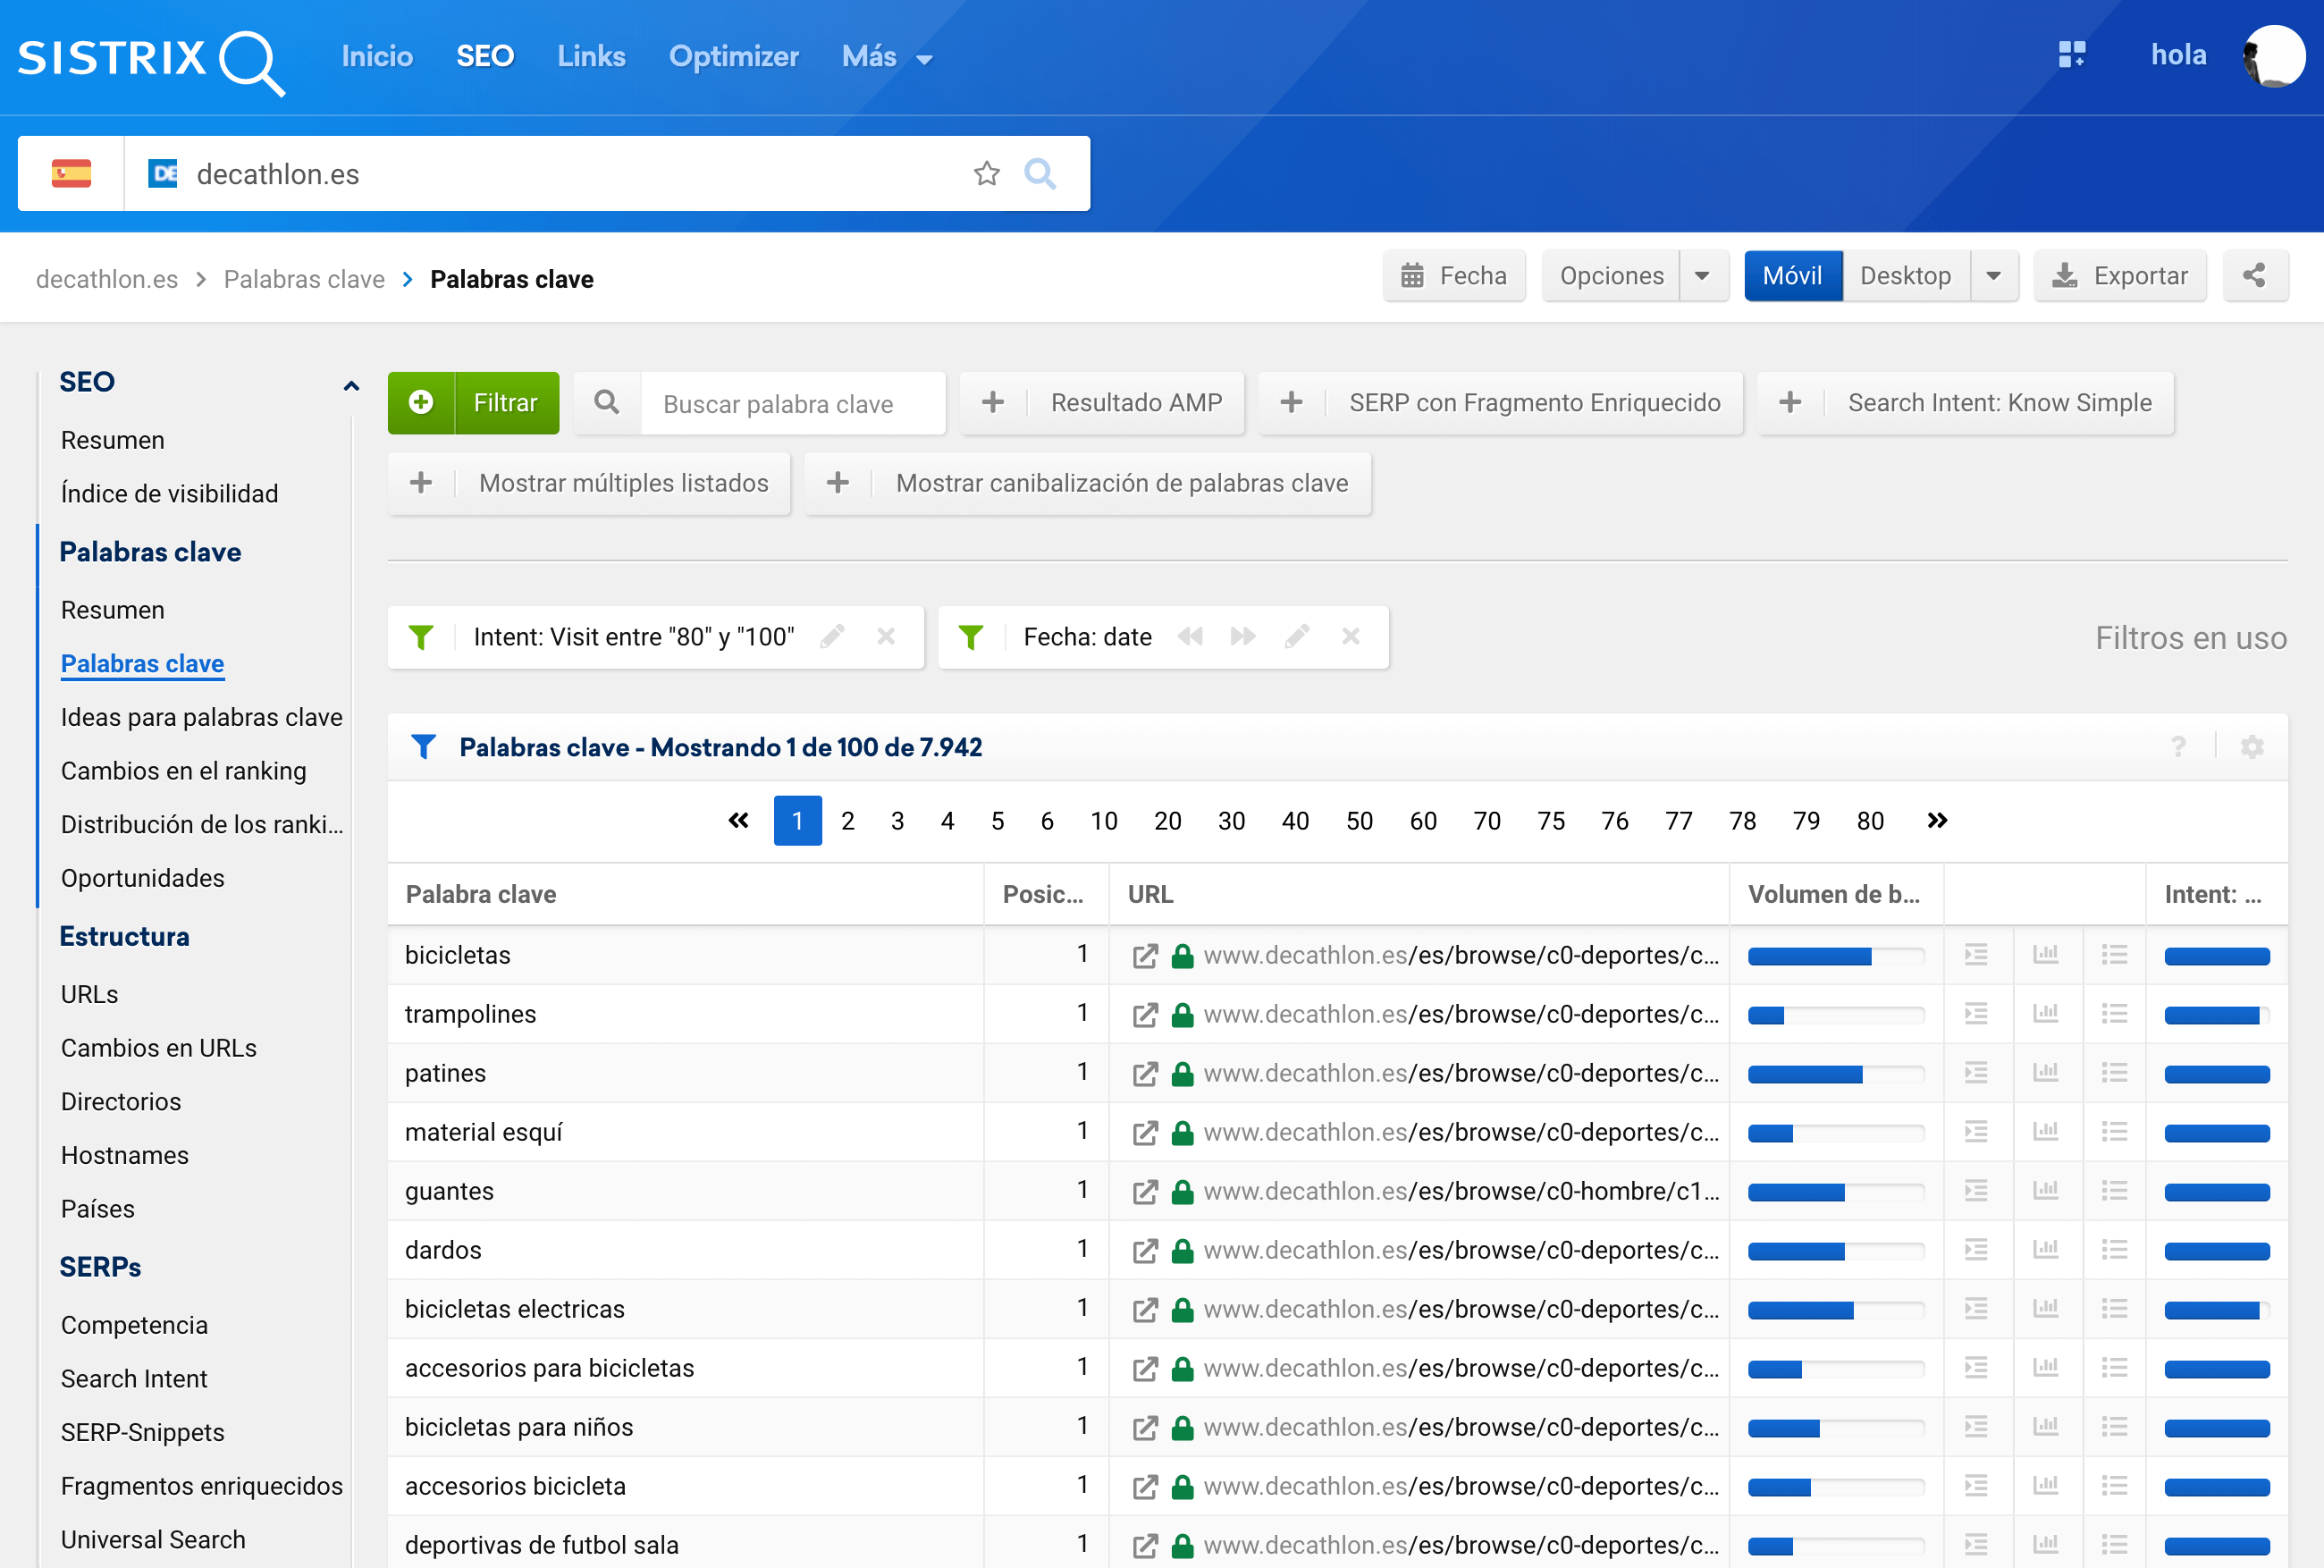This screenshot has width=2324, height=1568.
Task: Open external link for dardos URL
Action: (x=1146, y=1251)
